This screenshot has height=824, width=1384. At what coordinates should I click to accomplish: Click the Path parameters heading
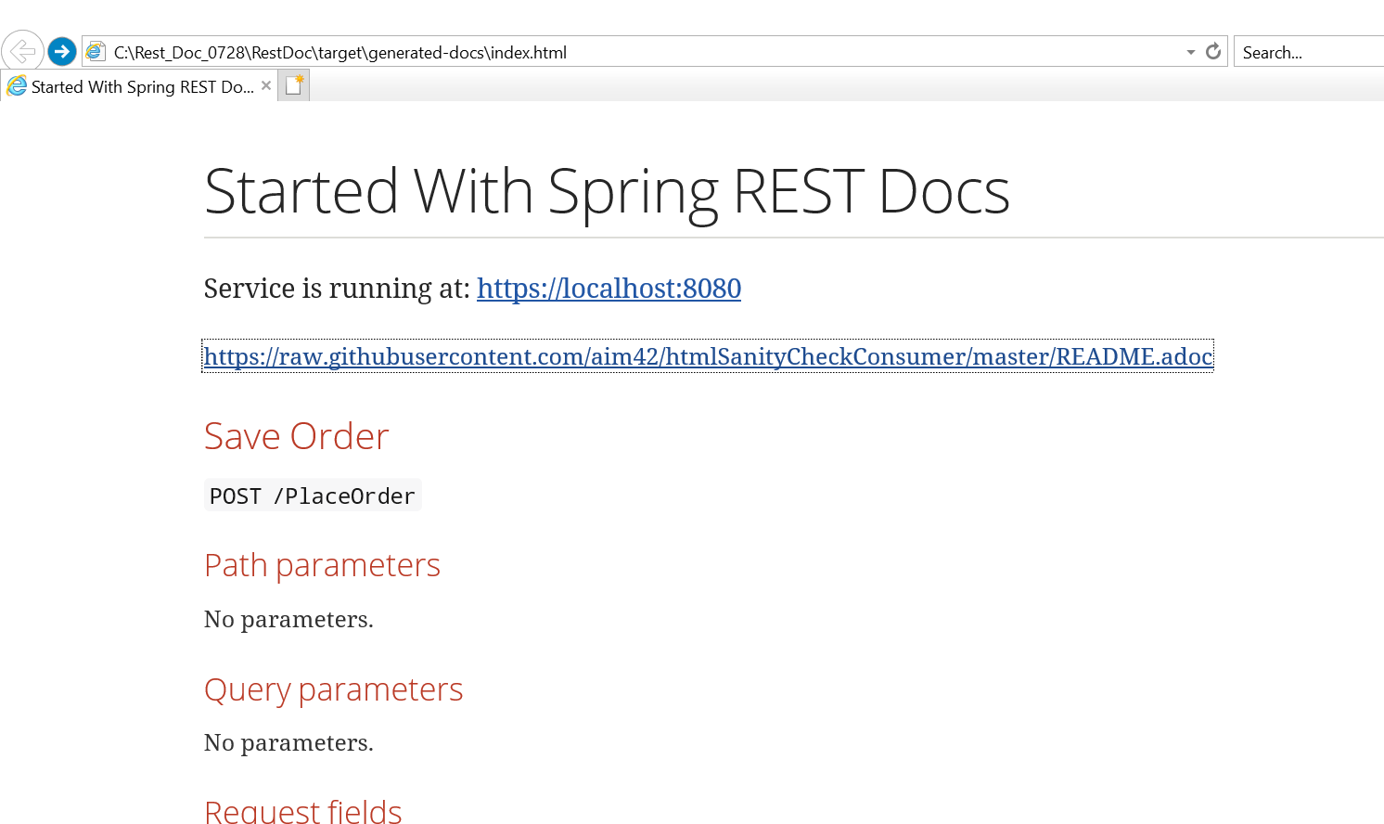(x=322, y=565)
